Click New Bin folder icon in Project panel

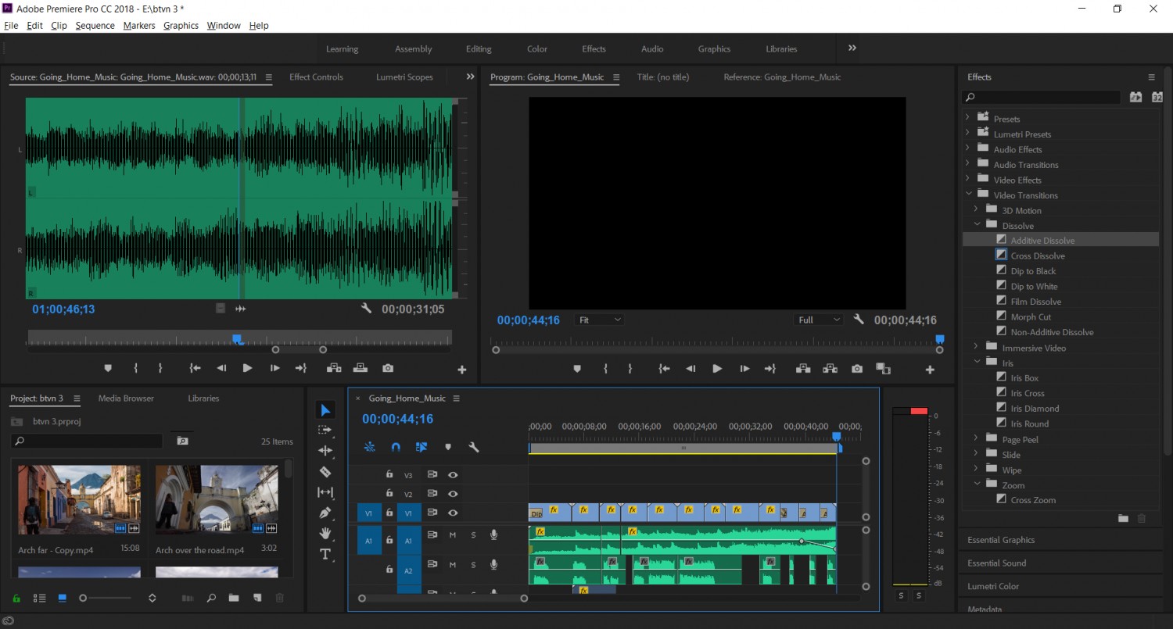234,598
